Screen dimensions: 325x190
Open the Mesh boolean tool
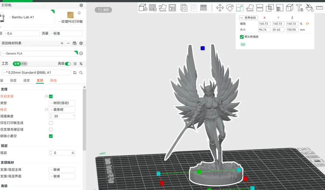pos(270,8)
